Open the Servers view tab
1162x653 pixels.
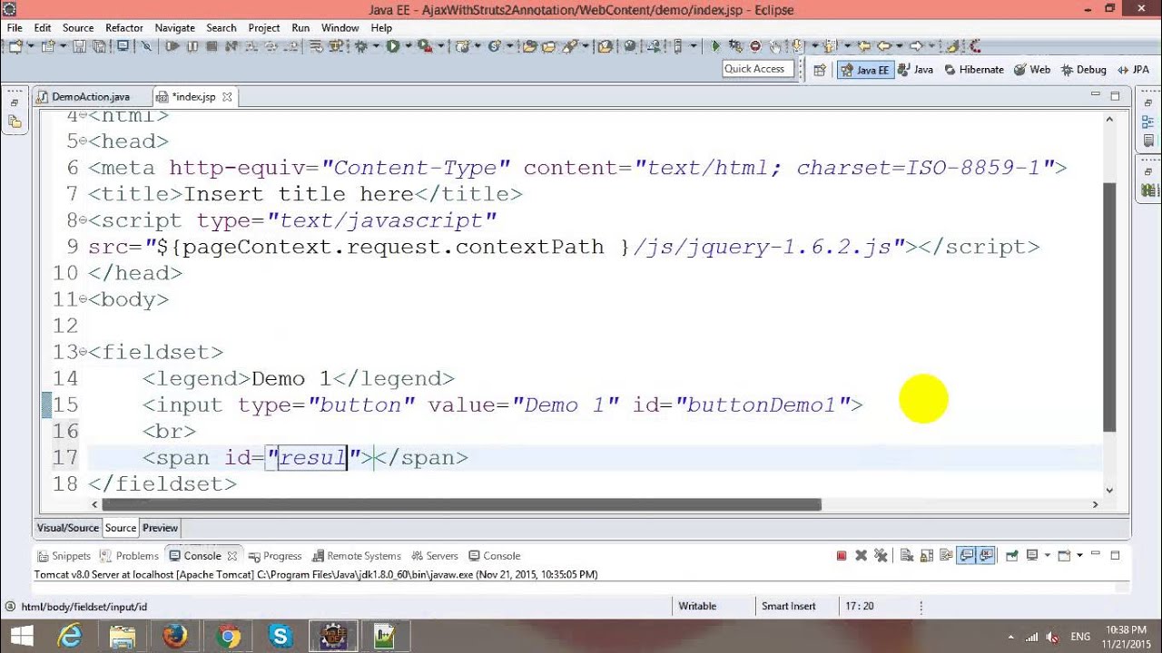pos(435,556)
